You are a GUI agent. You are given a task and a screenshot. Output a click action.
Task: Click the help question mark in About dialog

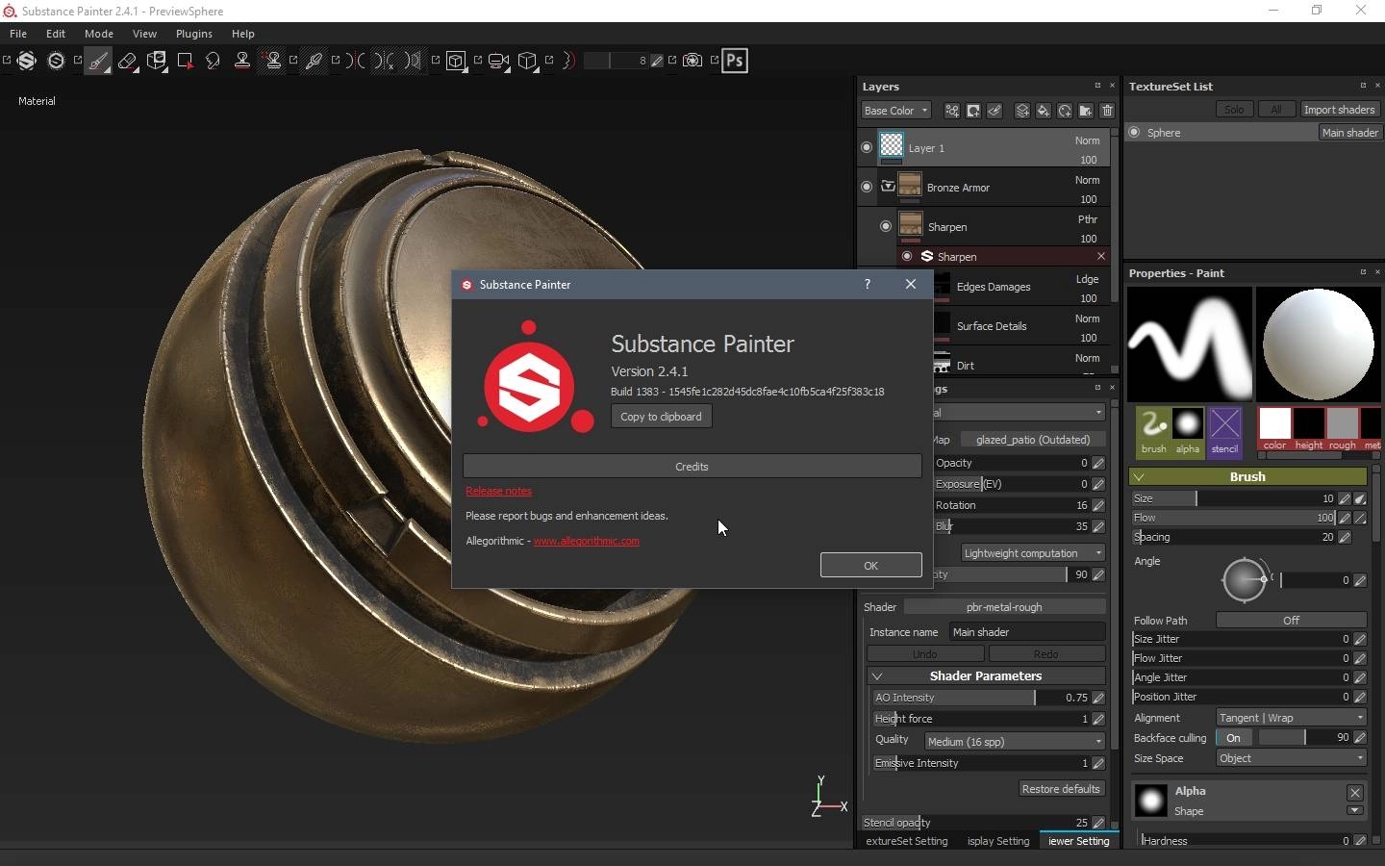pos(868,284)
